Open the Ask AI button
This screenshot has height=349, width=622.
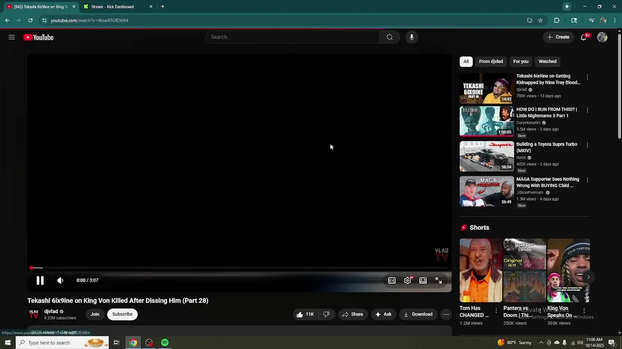tap(383, 314)
